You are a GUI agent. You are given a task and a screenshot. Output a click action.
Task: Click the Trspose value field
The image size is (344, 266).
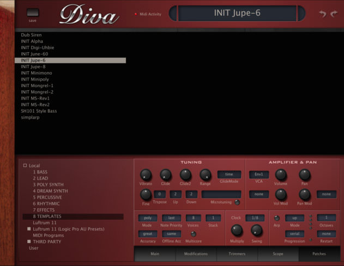tap(160, 194)
